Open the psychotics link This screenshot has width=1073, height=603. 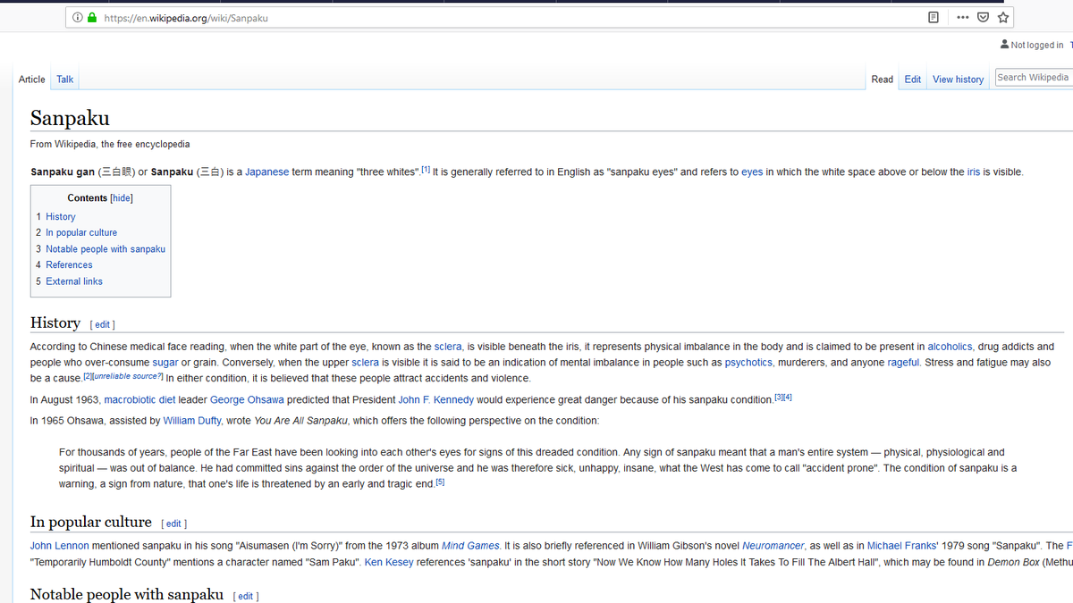748,363
